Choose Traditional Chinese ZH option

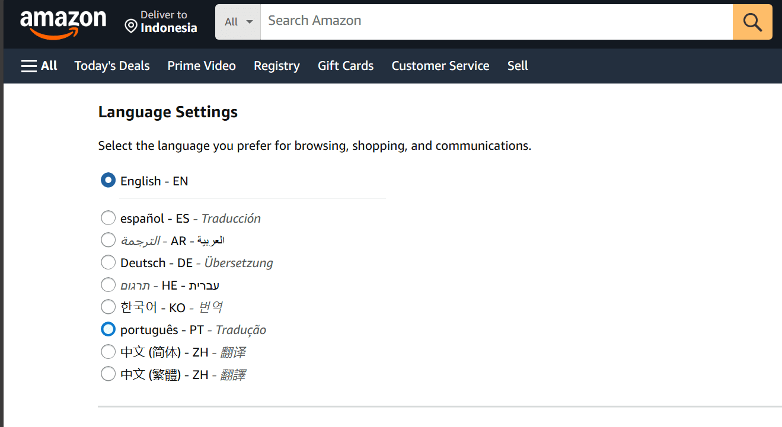108,374
